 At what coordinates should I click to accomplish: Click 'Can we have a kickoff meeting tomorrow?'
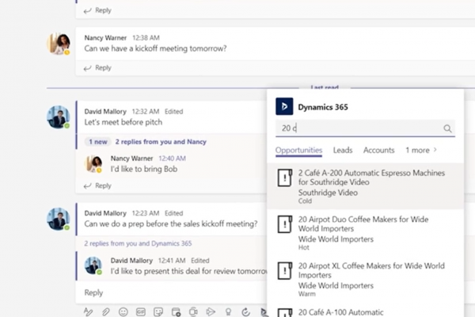point(155,48)
